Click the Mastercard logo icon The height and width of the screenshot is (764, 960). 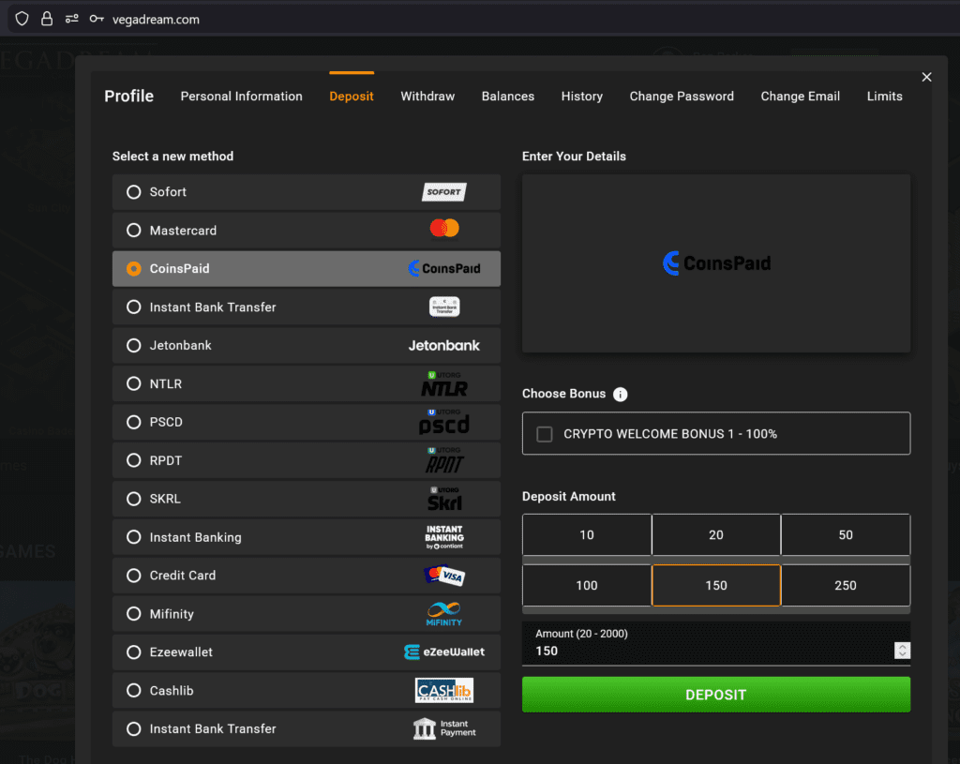[x=443, y=229]
